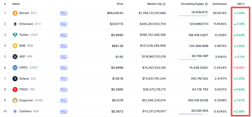The width and height of the screenshot is (252, 117).
Task: Open the Ethereum coin name link
Action: pyautogui.click(x=26, y=24)
